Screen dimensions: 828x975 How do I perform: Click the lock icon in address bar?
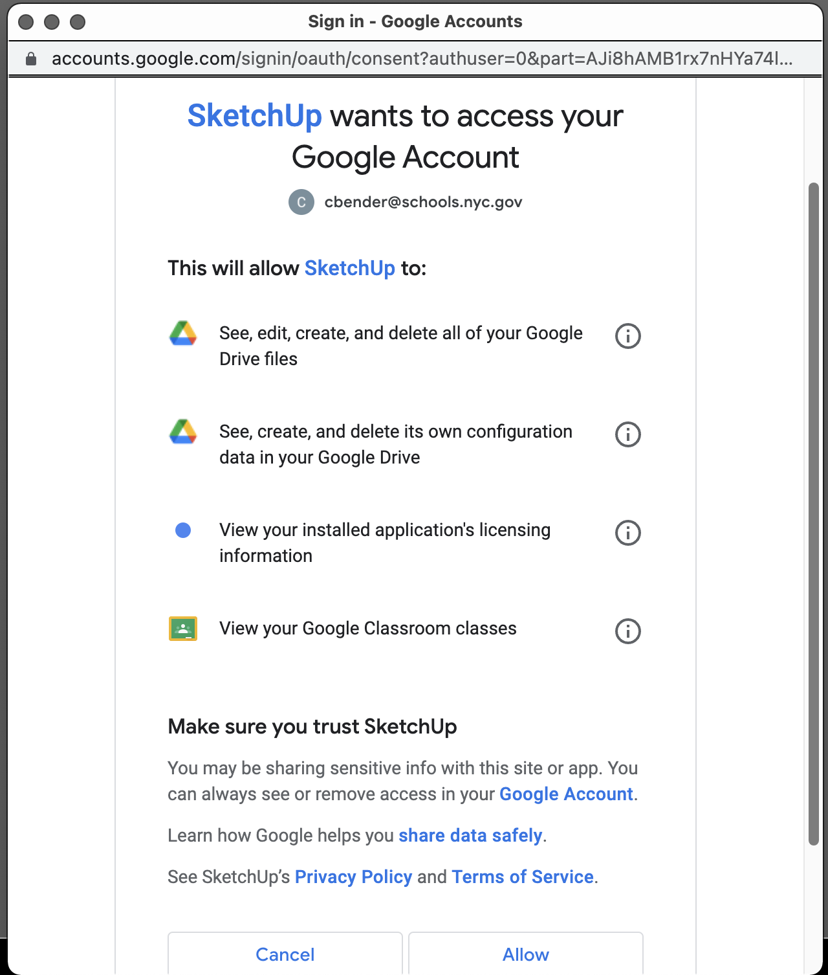click(x=30, y=59)
